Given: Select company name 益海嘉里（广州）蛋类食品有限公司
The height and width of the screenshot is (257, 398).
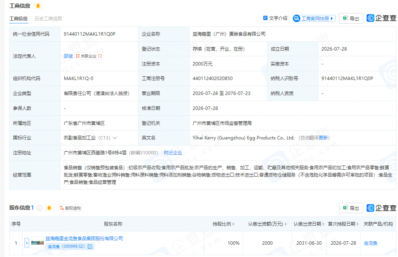Looking at the screenshot, I should (x=229, y=34).
